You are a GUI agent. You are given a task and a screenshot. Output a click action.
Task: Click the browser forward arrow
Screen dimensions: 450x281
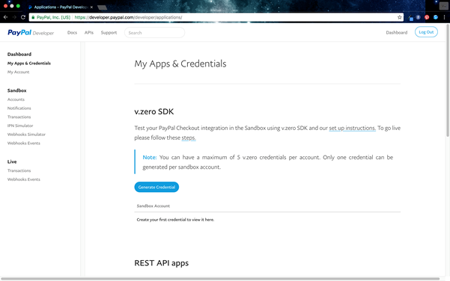point(14,17)
